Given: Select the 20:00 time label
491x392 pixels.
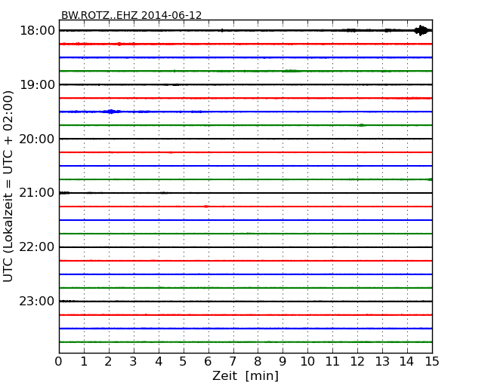Looking at the screenshot, I should 37,139.
